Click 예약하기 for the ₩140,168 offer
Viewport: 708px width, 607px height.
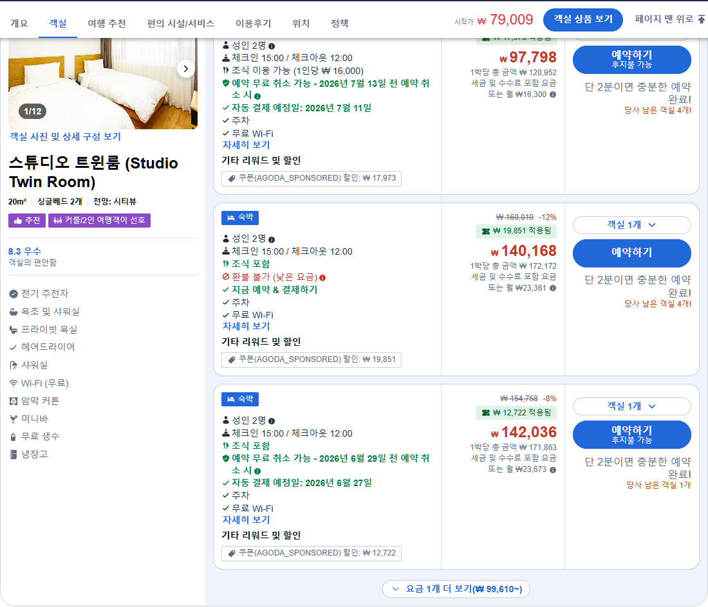tap(631, 253)
